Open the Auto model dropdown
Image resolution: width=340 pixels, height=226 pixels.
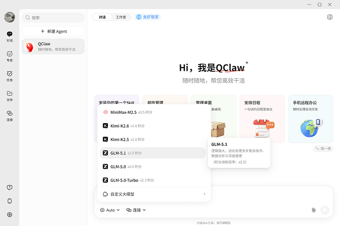click(110, 210)
